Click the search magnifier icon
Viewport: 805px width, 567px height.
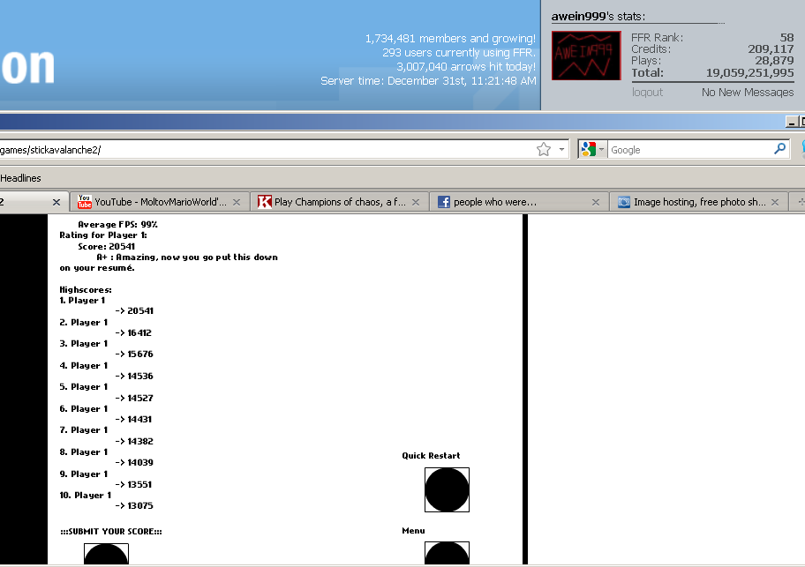tap(779, 149)
